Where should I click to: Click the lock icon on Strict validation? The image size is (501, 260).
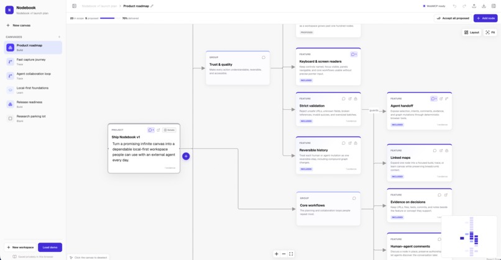click(x=356, y=99)
